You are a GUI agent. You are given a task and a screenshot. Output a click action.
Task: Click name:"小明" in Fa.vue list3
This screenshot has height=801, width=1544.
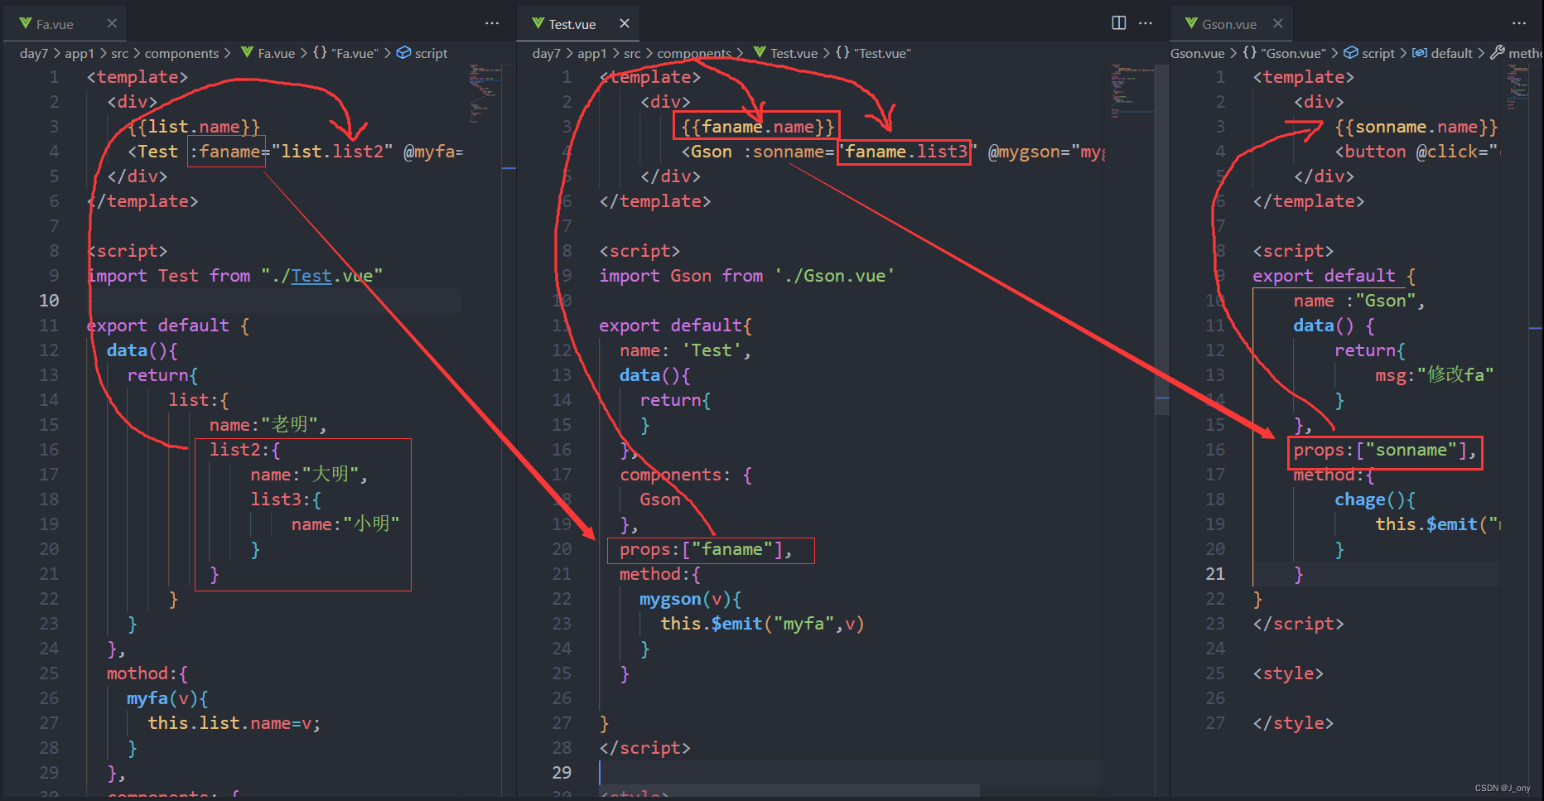click(x=345, y=524)
